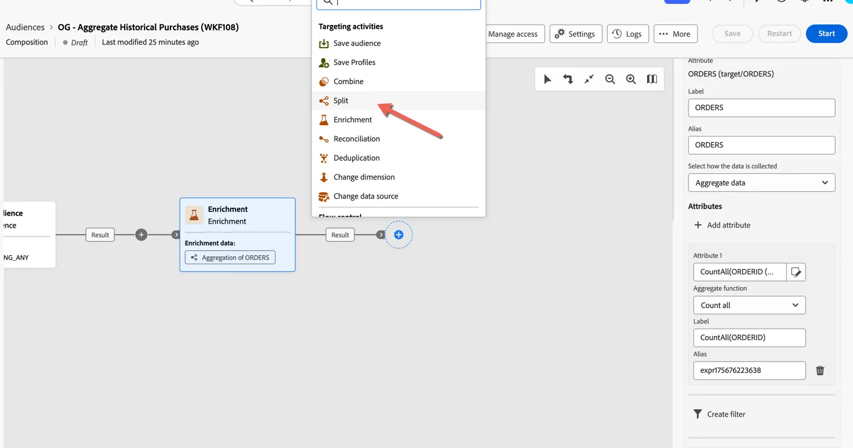Click Create filter
Image resolution: width=853 pixels, height=448 pixels.
tap(720, 414)
